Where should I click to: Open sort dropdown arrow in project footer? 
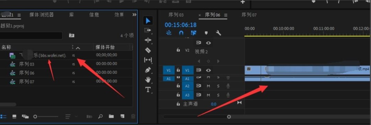(76, 116)
